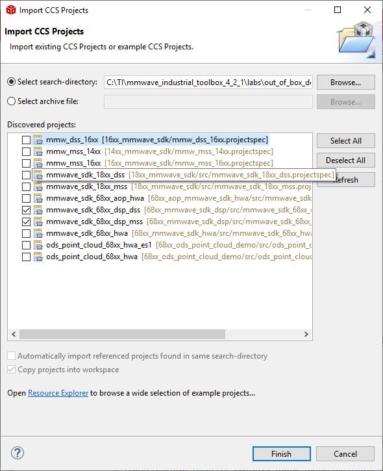The width and height of the screenshot is (383, 471).
Task: Click the scroll left arrow of project list
Action: [14, 334]
